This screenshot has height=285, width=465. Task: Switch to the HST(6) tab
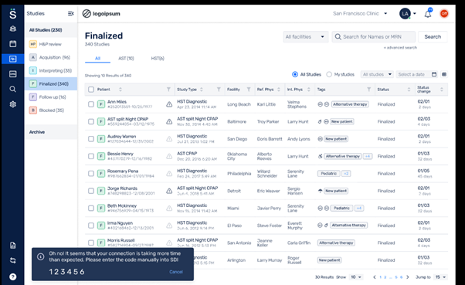click(x=158, y=59)
